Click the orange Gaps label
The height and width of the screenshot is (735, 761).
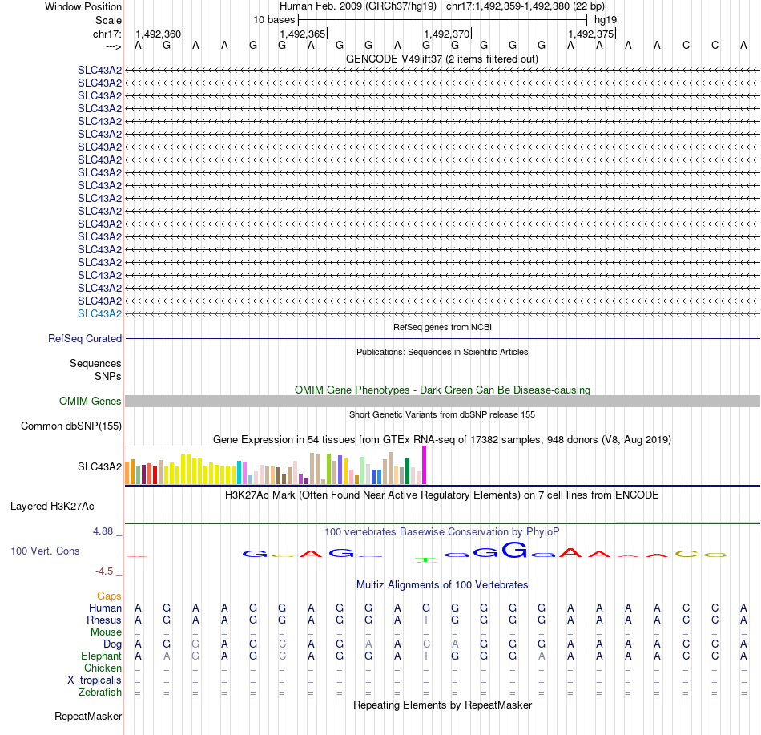[109, 596]
